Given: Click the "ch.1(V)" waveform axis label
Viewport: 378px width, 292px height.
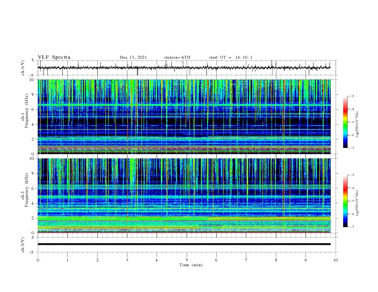Looking at the screenshot, I should click(x=23, y=68).
